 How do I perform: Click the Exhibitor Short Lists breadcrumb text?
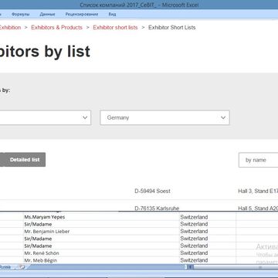(x=172, y=28)
